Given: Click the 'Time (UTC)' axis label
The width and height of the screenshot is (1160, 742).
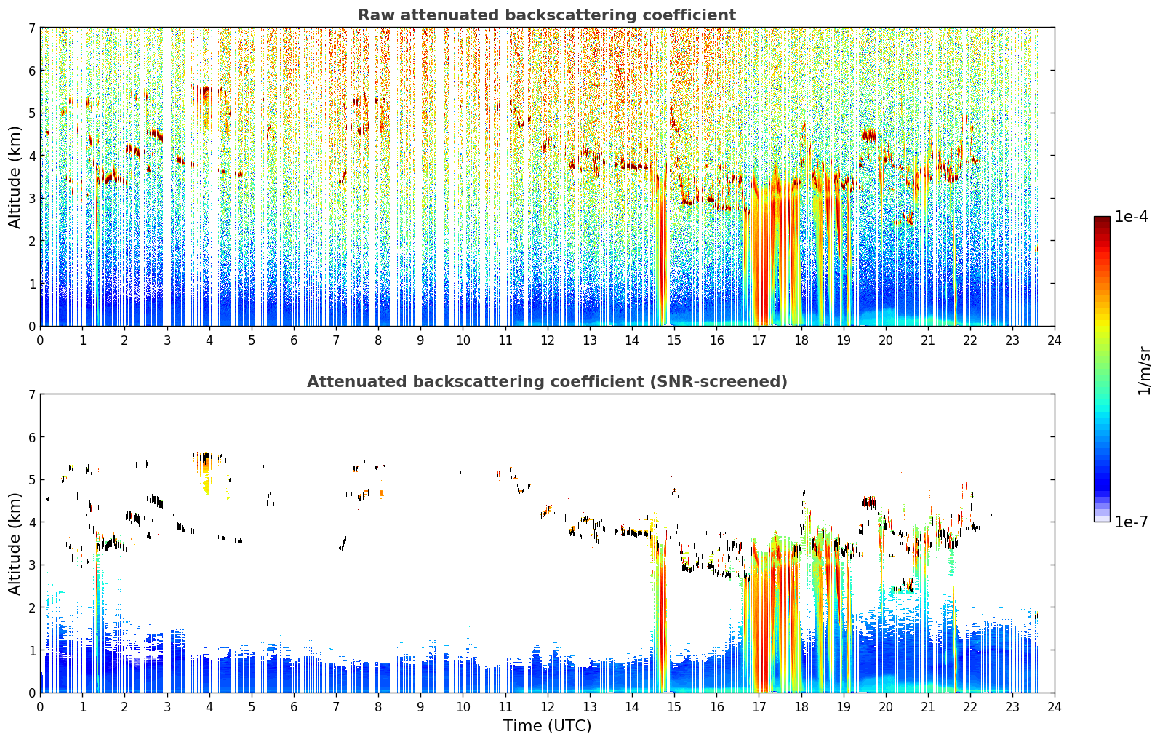Looking at the screenshot, I should pyautogui.click(x=547, y=726).
